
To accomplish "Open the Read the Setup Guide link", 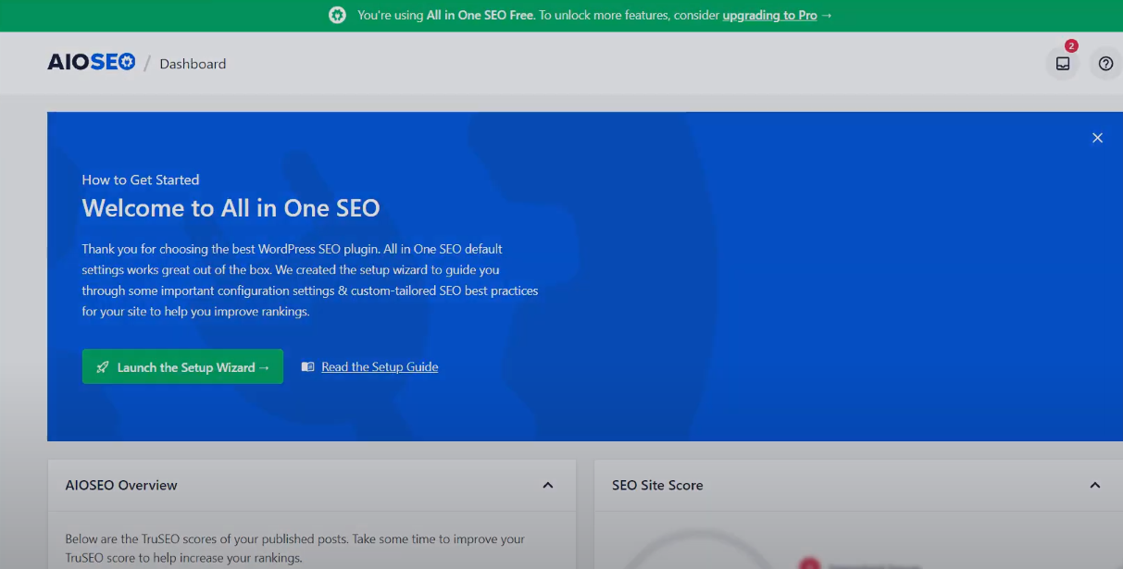I will coord(379,366).
